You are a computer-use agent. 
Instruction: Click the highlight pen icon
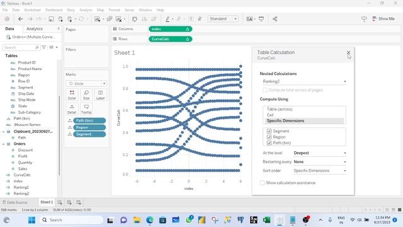coord(167,19)
